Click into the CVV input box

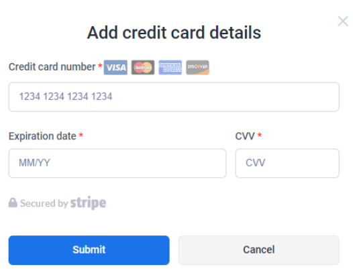(287, 163)
